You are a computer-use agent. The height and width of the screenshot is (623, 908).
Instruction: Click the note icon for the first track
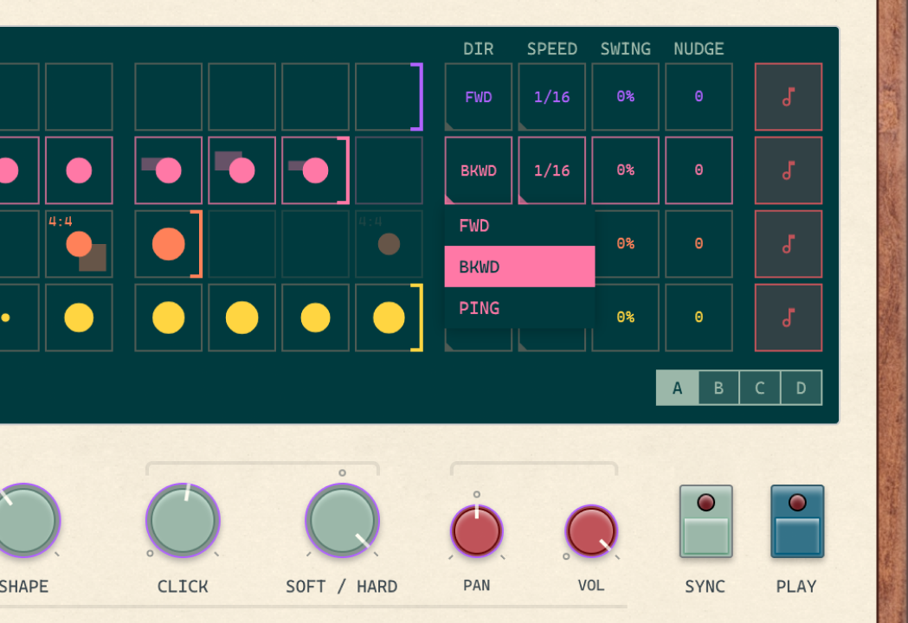[789, 96]
